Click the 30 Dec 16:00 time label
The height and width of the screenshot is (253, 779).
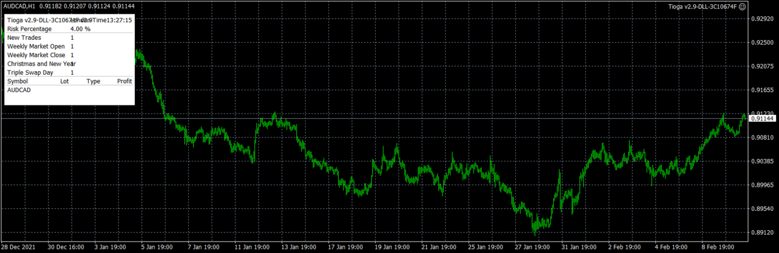pos(66,248)
